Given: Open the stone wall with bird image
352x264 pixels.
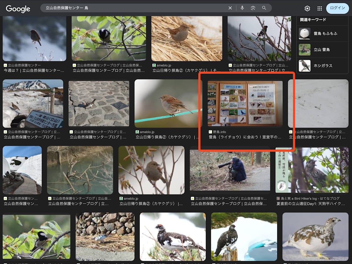Looking at the screenshot, I should click(105, 237).
